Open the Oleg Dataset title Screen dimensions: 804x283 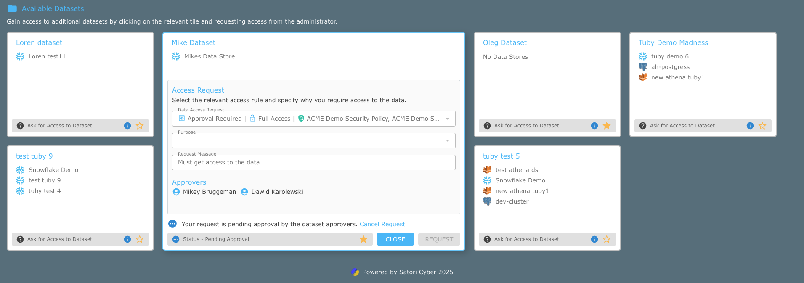[x=505, y=42]
